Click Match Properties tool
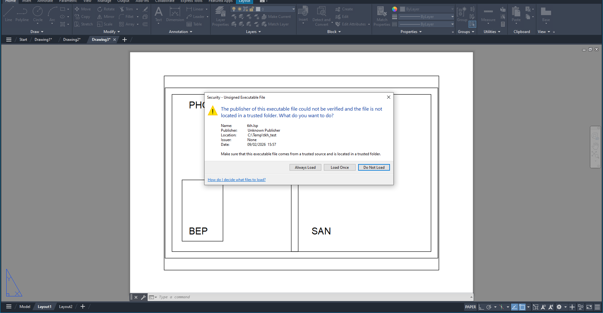603x313 pixels. (382, 16)
